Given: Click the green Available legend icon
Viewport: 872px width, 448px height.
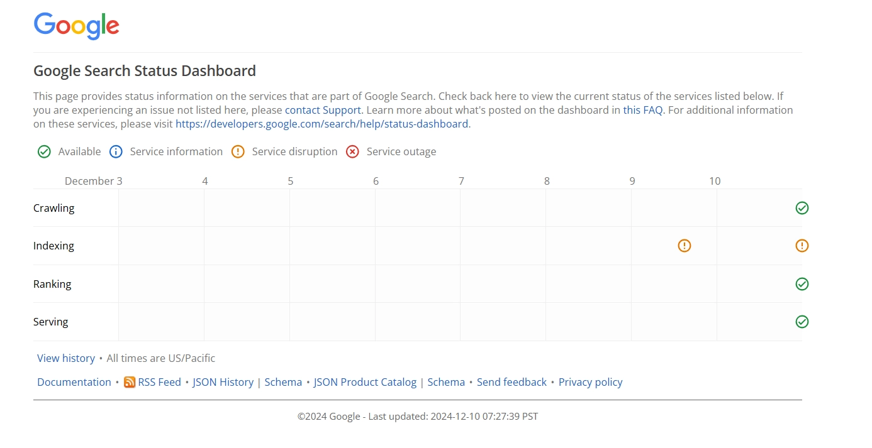Looking at the screenshot, I should (44, 151).
